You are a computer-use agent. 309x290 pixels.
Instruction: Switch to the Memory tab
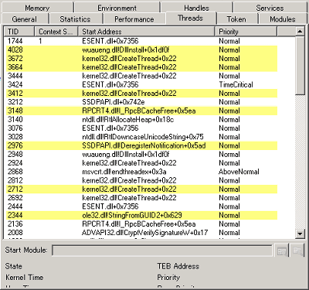(37, 8)
